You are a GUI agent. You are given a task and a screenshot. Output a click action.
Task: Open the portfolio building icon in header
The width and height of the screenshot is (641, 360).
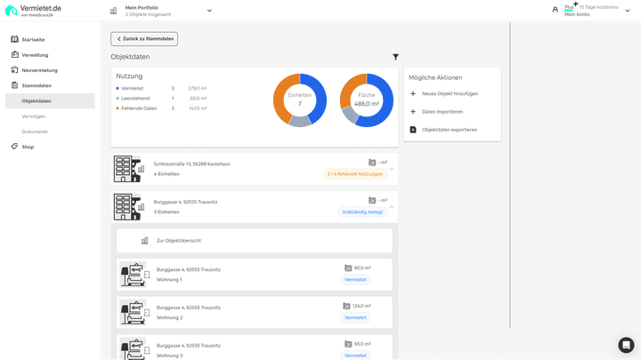[x=114, y=11]
